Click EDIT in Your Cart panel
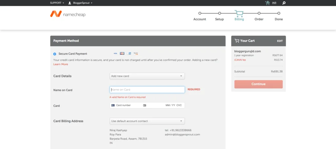 point(280,41)
